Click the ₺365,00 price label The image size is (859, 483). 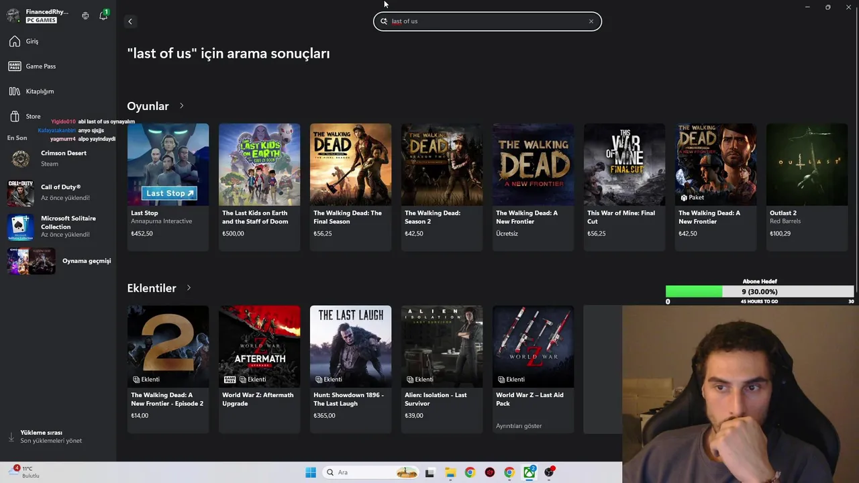[x=324, y=416]
